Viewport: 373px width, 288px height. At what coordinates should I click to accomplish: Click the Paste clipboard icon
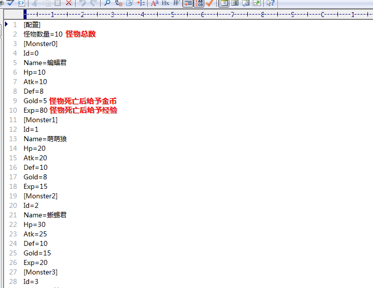pyautogui.click(x=58, y=3)
